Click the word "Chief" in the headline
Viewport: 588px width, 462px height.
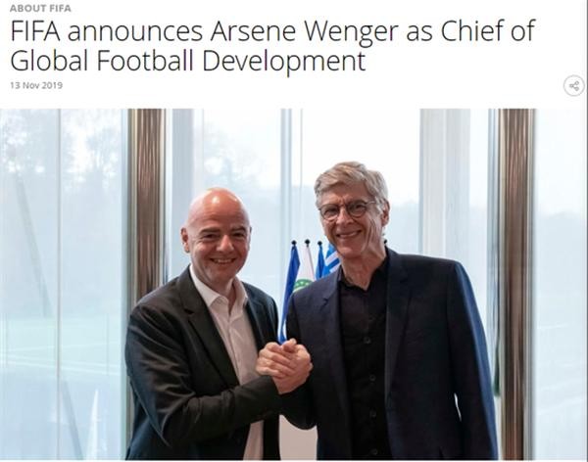(469, 31)
